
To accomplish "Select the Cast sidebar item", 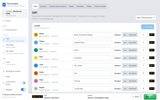I will pyautogui.click(x=14, y=40).
